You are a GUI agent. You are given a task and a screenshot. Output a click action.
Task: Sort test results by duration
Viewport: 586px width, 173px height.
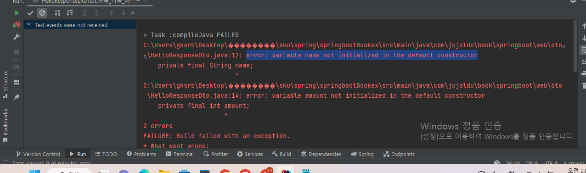point(69,13)
